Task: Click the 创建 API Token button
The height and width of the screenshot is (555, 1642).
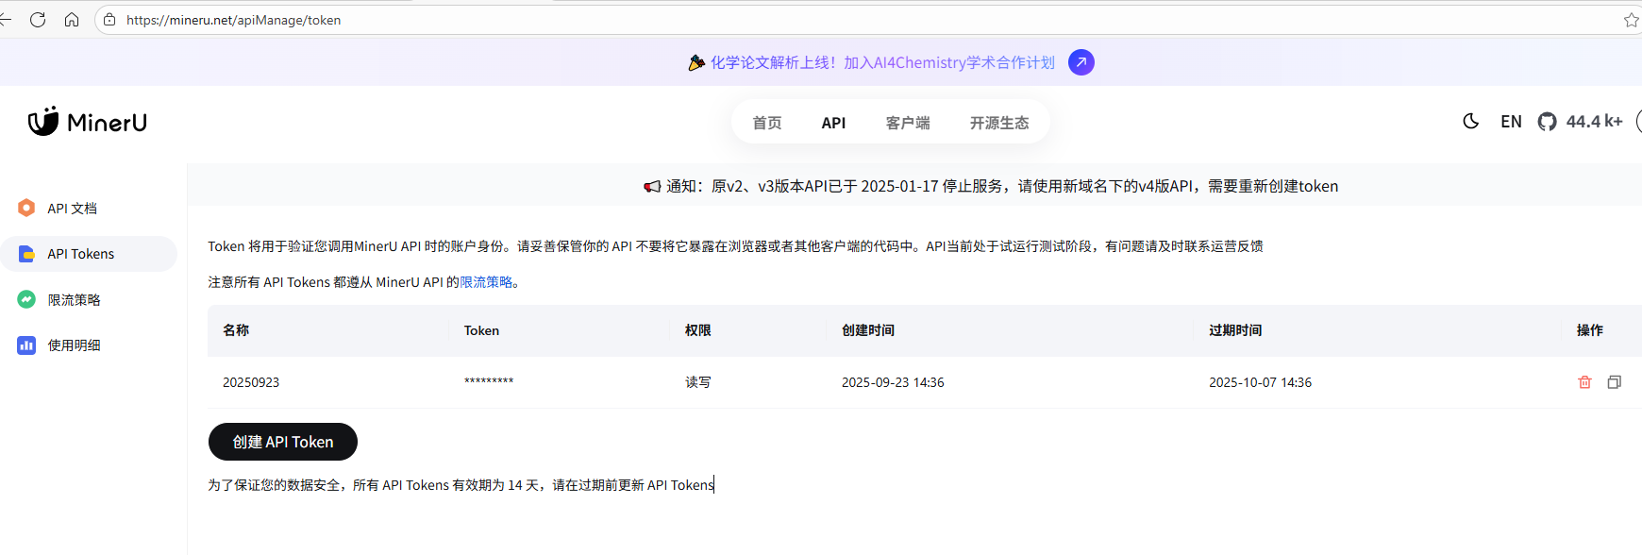Action: pos(283,442)
